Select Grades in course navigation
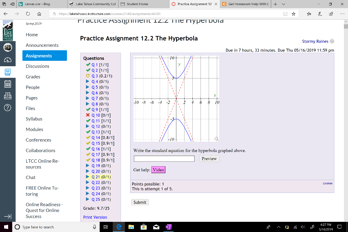Image resolution: width=348 pixels, height=232 pixels. click(x=33, y=77)
